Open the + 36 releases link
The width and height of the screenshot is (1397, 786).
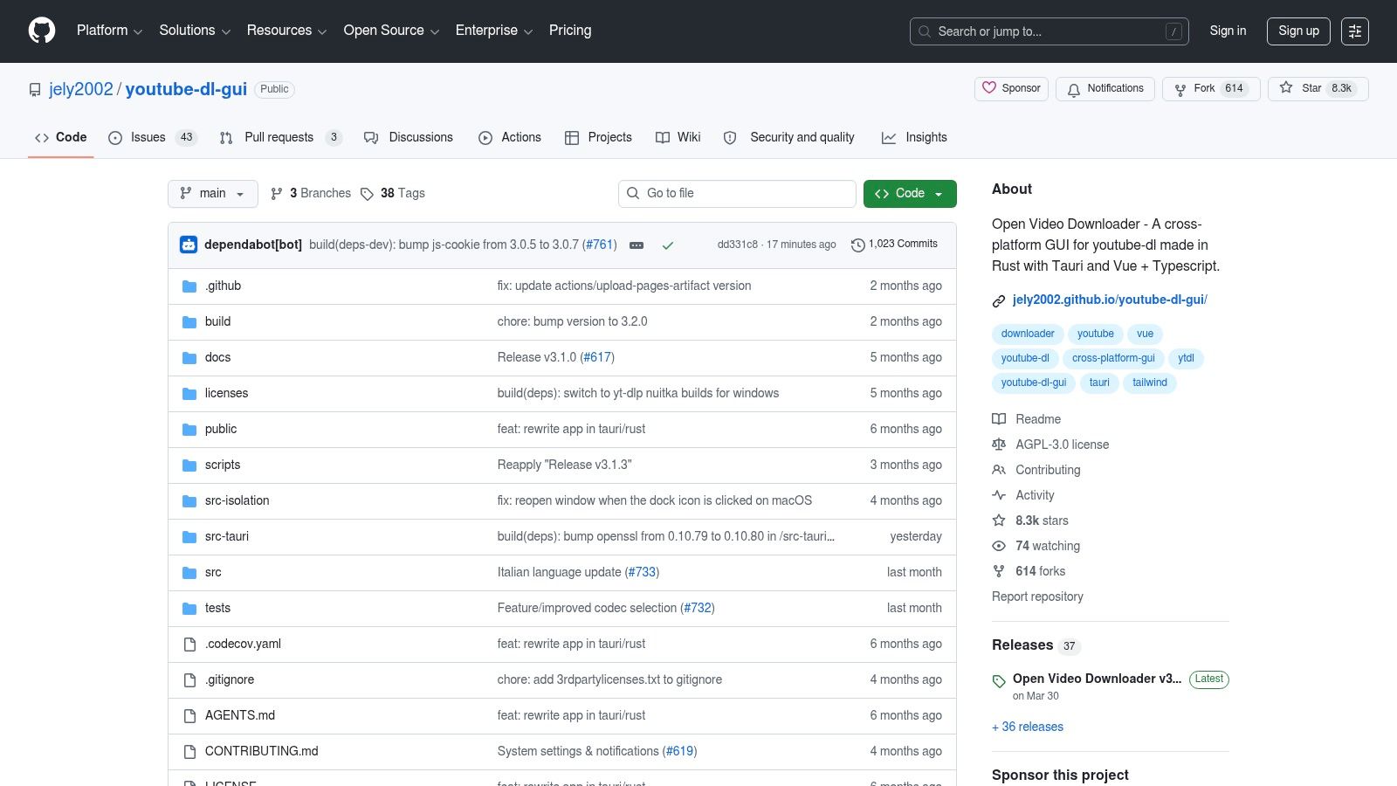1028,727
